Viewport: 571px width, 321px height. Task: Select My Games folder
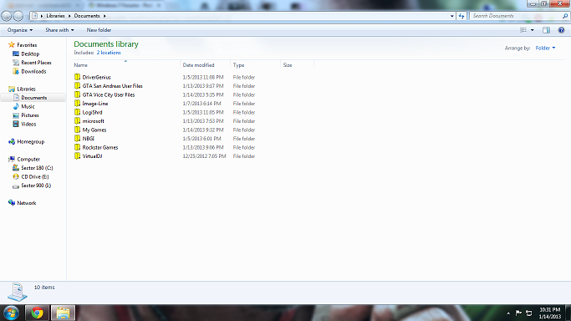94,130
